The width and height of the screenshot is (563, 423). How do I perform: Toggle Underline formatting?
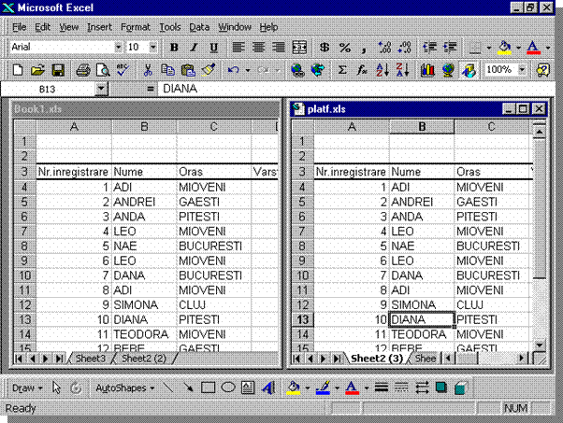coord(214,47)
